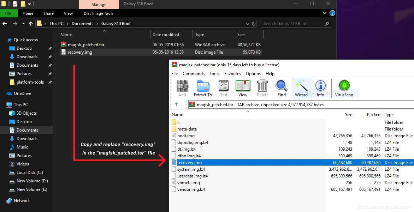414x212 pixels.
Task: Launch the Wizard tool in WinRAR
Action: (301, 88)
